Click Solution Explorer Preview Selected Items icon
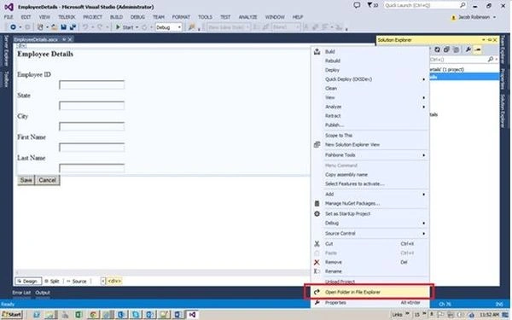 point(477,49)
